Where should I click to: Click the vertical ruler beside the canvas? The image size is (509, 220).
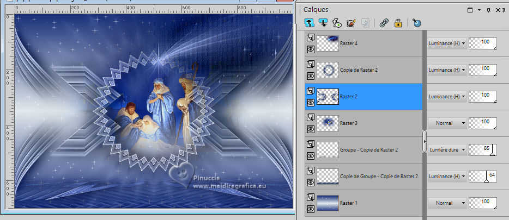point(9,111)
